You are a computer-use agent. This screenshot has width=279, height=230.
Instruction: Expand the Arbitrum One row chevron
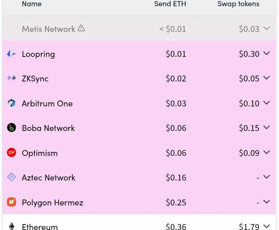(267, 103)
